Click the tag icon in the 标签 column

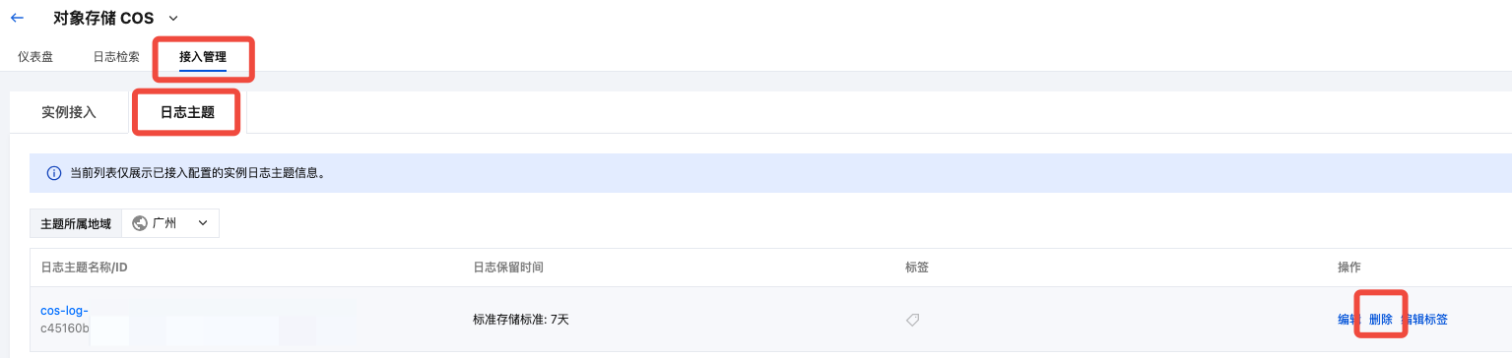click(x=913, y=320)
